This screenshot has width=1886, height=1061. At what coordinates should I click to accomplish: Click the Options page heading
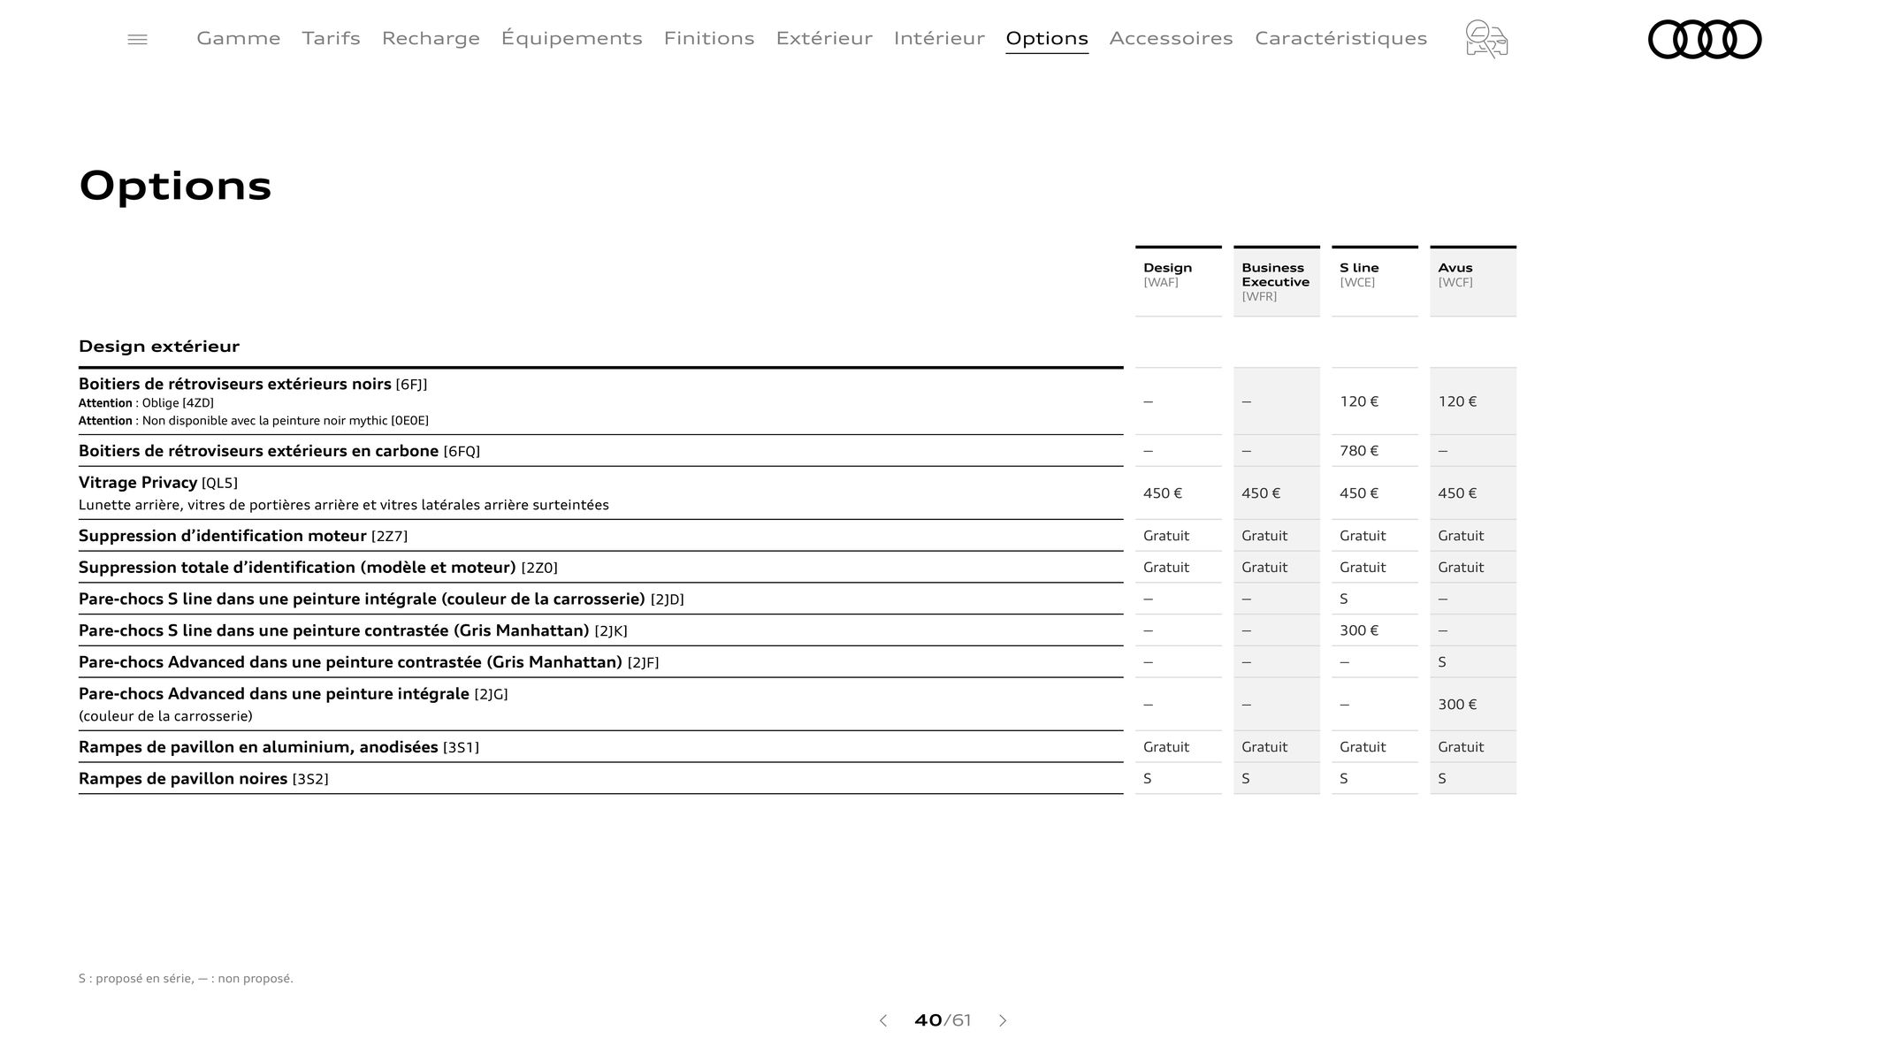point(175,187)
